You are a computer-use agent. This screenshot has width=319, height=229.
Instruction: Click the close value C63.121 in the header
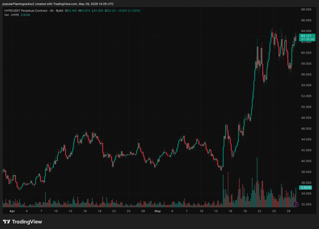coord(110,11)
